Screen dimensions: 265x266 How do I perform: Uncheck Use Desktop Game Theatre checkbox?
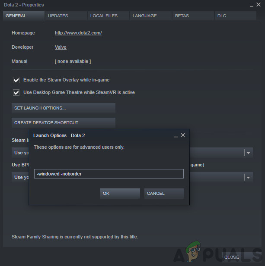pos(16,92)
